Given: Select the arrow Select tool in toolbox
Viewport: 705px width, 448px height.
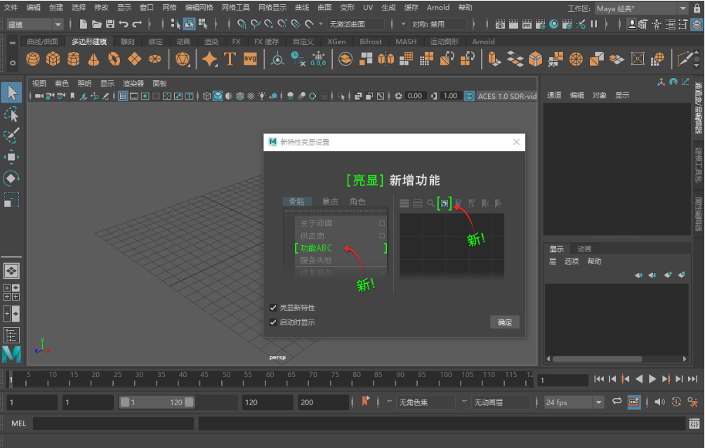Looking at the screenshot, I should click(x=11, y=93).
